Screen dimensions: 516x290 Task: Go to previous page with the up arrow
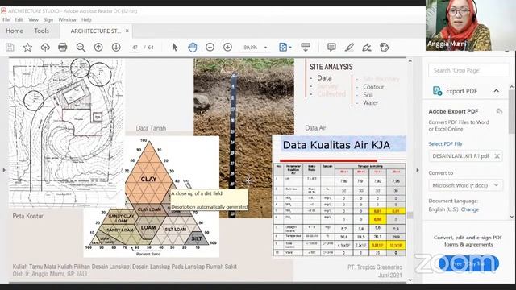coord(98,48)
